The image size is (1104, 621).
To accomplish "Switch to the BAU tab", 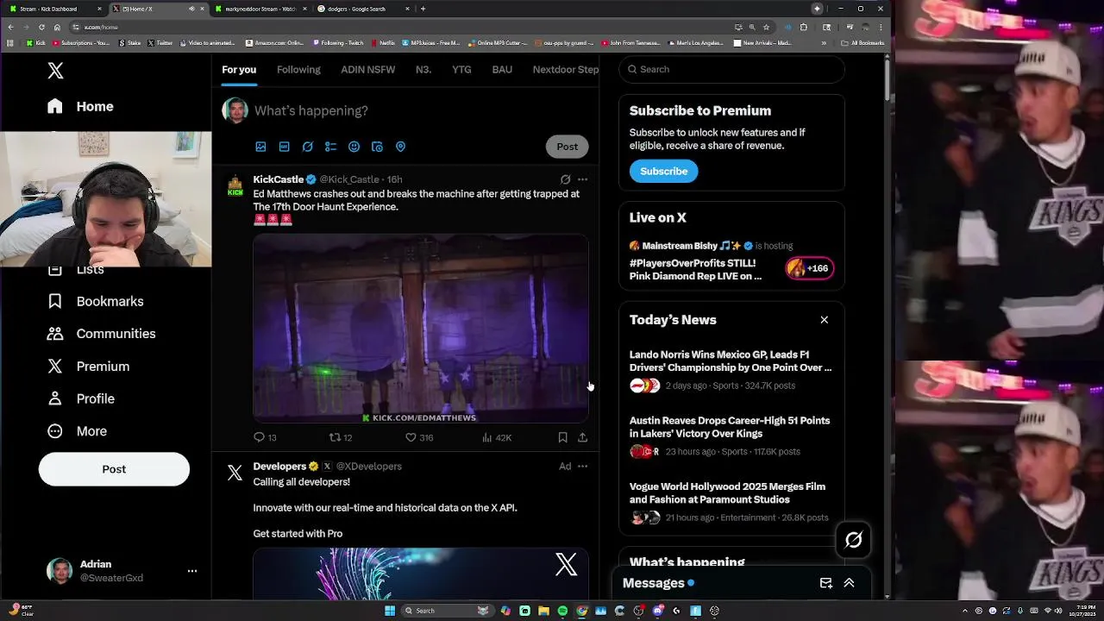I will [x=502, y=70].
